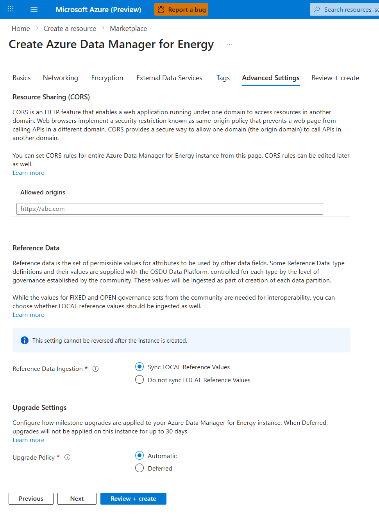Click the Reference Data Ingestion label
The image size is (379, 514).
pos(48,369)
